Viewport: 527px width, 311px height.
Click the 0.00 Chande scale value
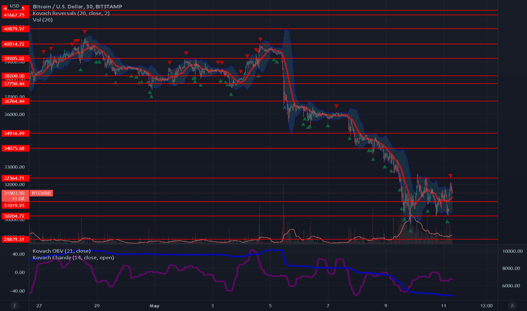20,273
